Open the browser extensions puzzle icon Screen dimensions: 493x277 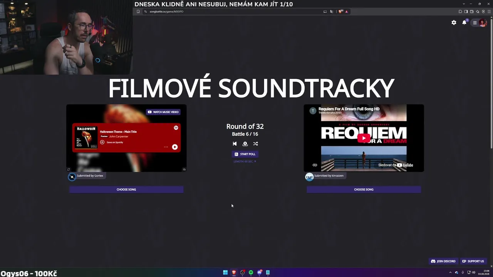[x=460, y=12]
